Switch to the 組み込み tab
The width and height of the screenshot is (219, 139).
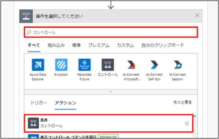[56, 45]
